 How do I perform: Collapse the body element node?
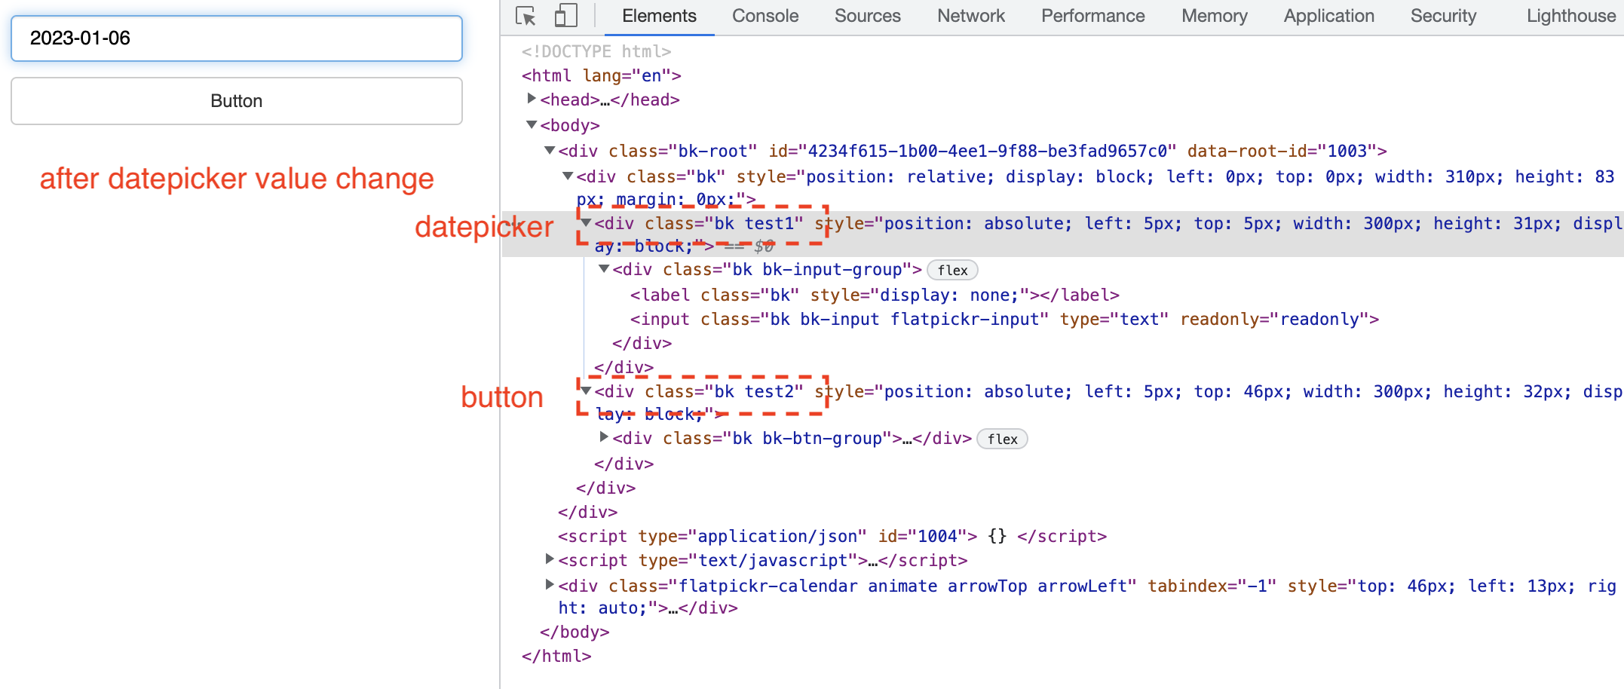tap(532, 124)
